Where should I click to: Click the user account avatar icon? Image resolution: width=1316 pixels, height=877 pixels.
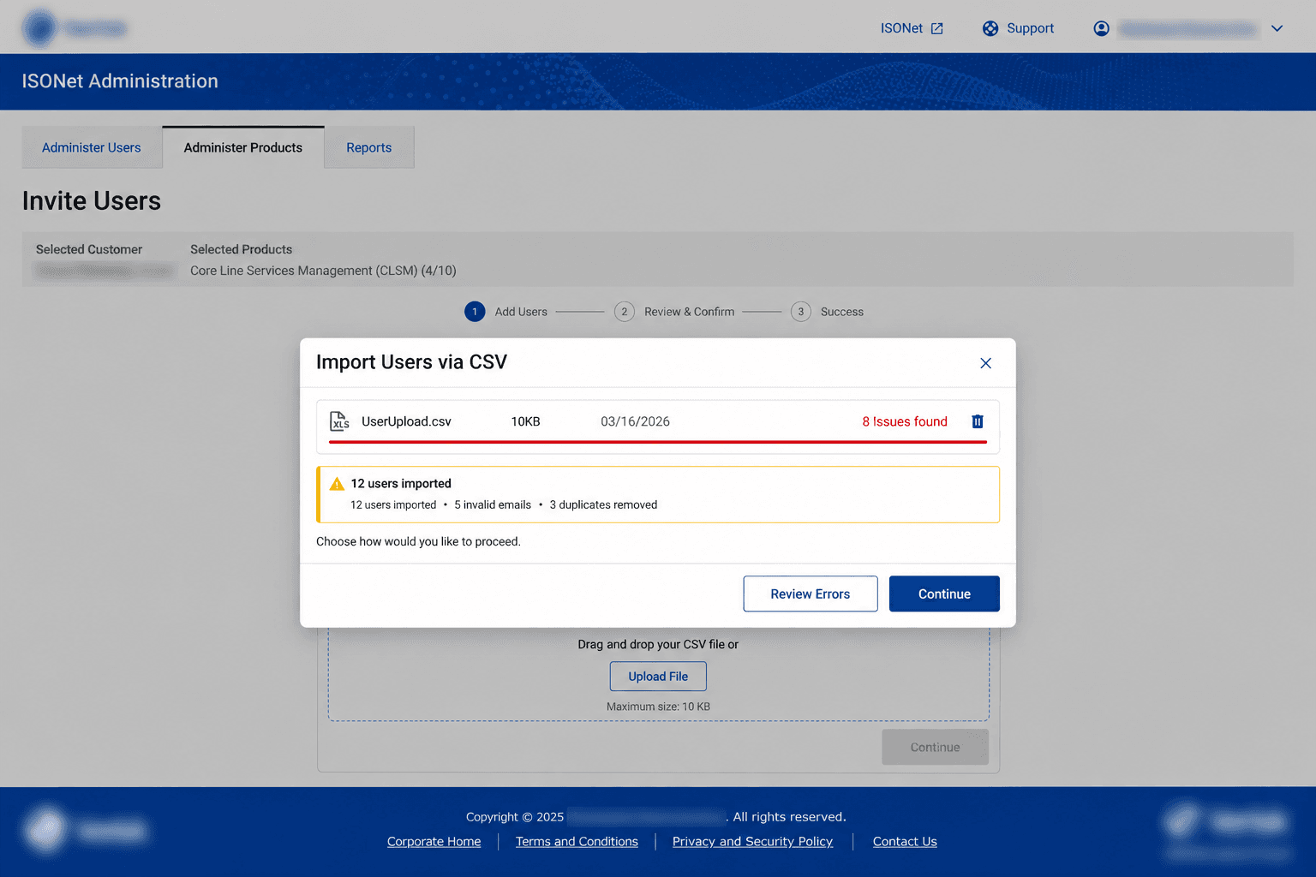1102,28
